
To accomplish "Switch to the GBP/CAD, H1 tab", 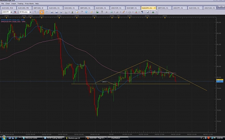I will [164, 8].
